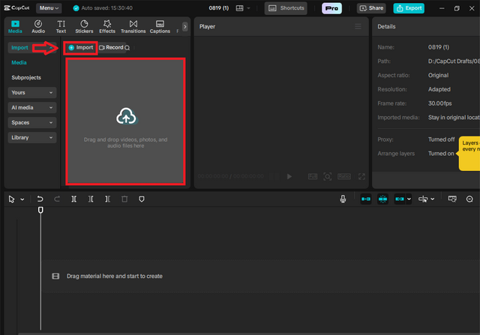Click the Pro upgrade button
The width and height of the screenshot is (480, 335).
pyautogui.click(x=331, y=8)
